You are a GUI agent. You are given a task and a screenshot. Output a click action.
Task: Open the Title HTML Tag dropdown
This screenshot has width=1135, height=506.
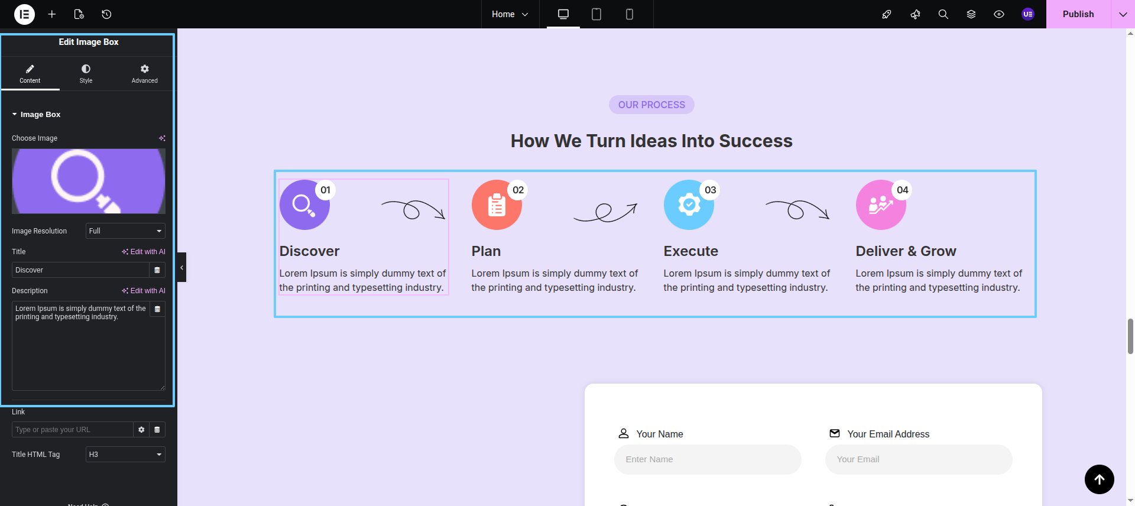(x=125, y=455)
